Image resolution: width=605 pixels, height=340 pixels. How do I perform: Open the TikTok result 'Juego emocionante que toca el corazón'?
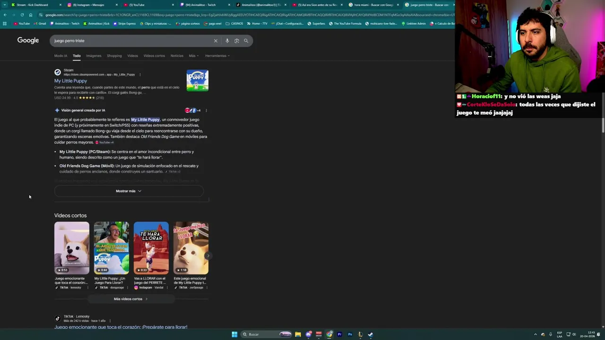point(121,327)
